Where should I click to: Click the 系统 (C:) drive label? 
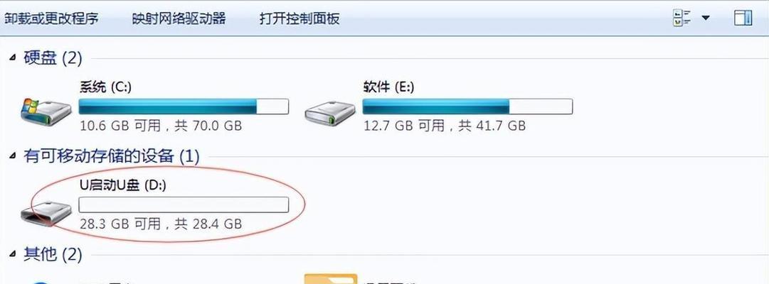coord(105,87)
